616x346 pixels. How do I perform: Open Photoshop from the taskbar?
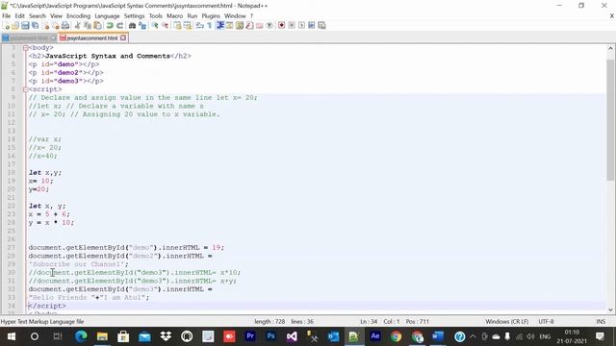pyautogui.click(x=270, y=336)
